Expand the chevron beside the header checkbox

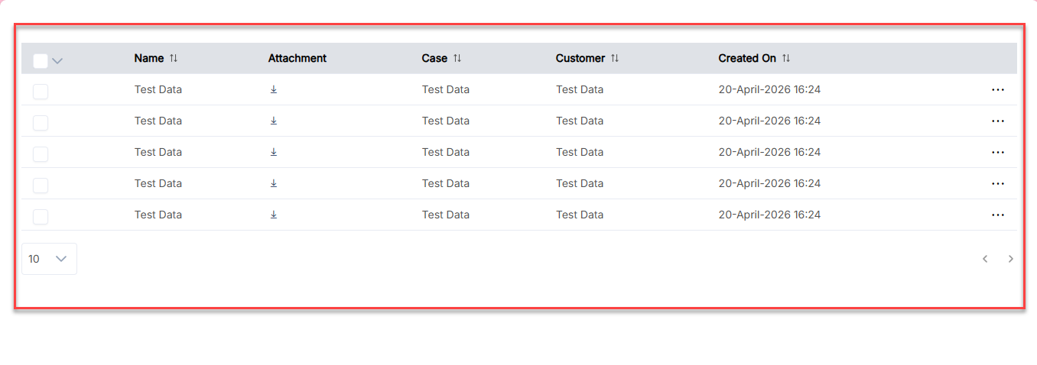point(57,61)
